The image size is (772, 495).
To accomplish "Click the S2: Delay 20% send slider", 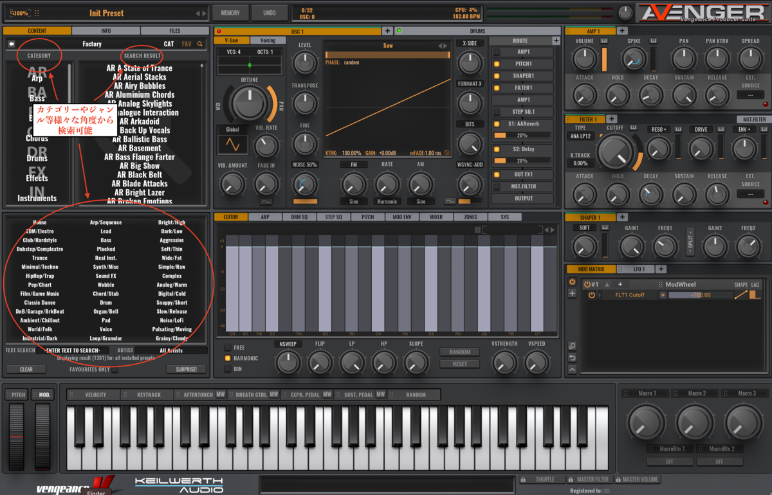I will [x=522, y=161].
